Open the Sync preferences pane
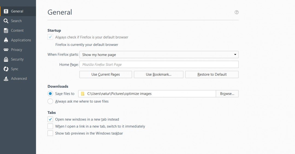This screenshot has width=295, height=154. [x=18, y=69]
